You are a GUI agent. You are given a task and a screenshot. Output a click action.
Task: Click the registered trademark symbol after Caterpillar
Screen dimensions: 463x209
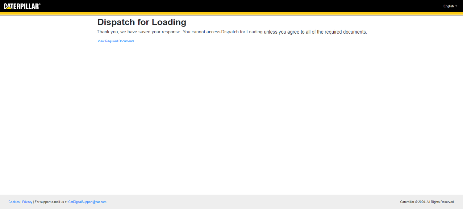point(40,4)
